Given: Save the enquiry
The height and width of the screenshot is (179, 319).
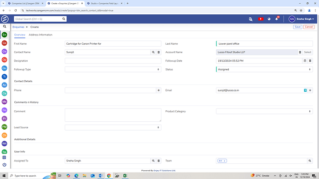Looking at the screenshot, I should (x=297, y=27).
